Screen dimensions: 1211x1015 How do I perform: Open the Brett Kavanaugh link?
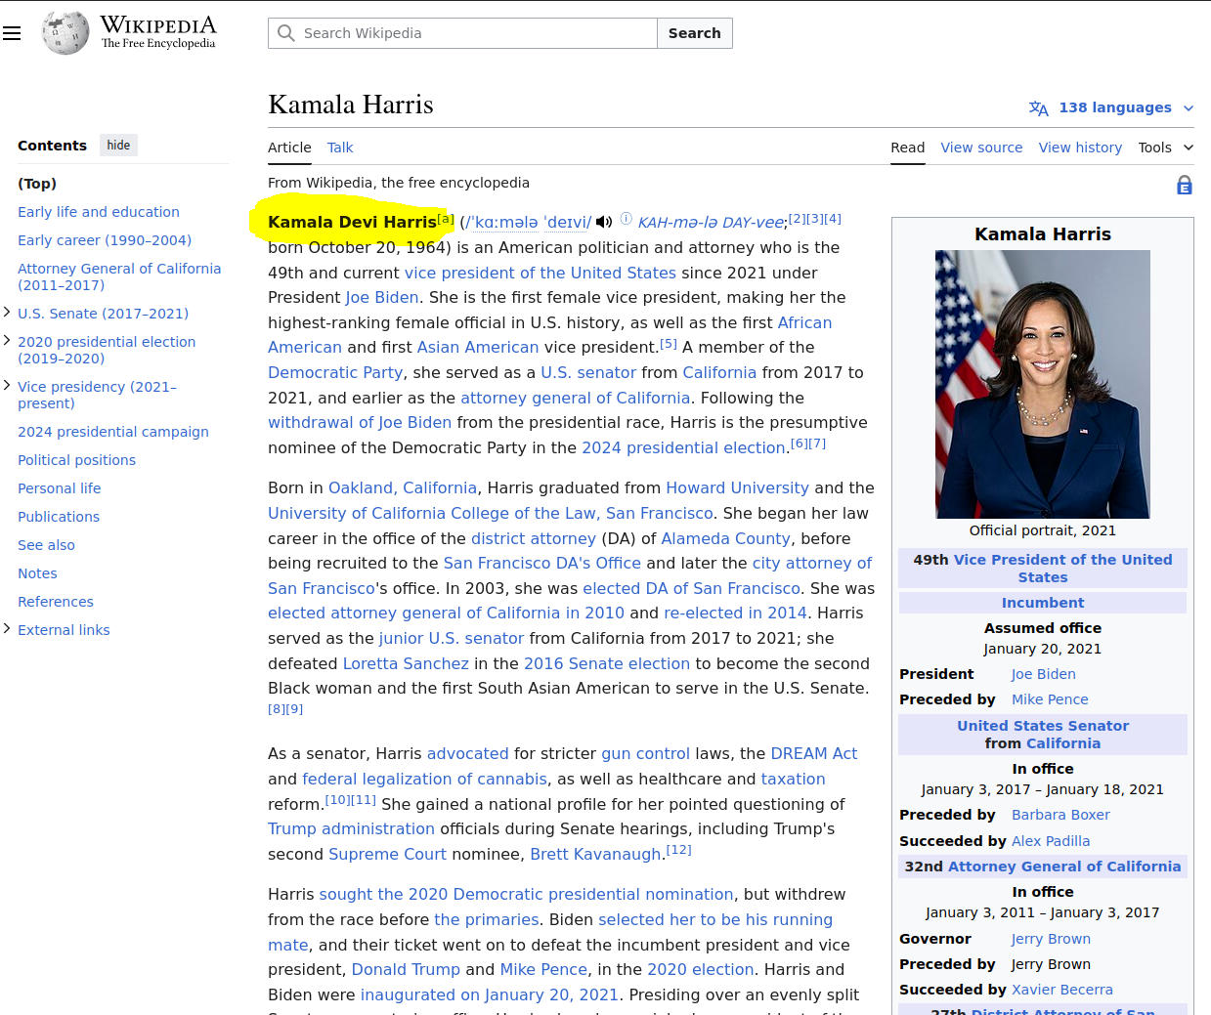(596, 854)
